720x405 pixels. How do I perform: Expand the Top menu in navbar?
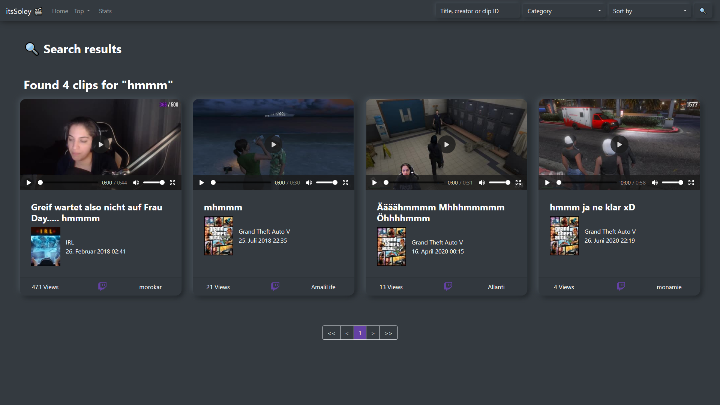click(82, 11)
